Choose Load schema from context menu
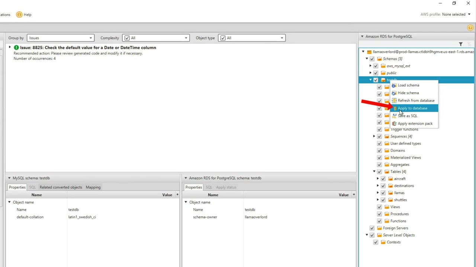 [x=414, y=85]
